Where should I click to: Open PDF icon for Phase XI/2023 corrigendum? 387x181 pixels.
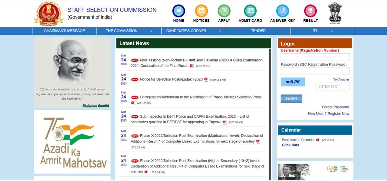point(133,103)
